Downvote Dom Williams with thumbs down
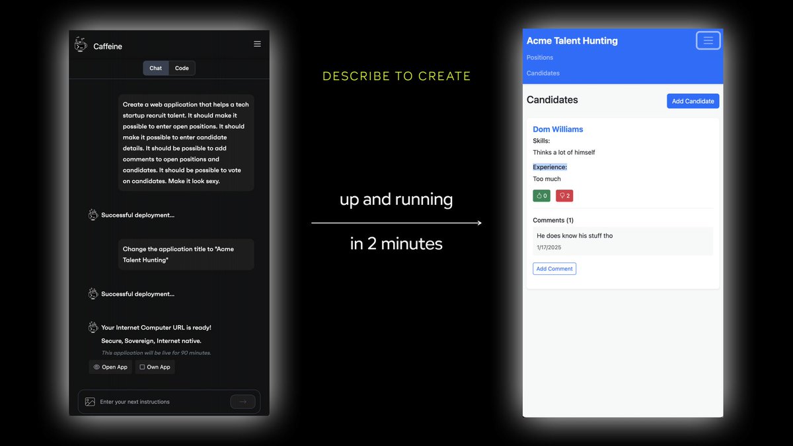The image size is (793, 446). [x=564, y=196]
